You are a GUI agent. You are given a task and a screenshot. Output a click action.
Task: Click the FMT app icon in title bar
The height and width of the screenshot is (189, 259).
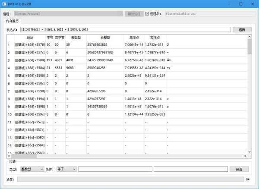(x=4, y=4)
